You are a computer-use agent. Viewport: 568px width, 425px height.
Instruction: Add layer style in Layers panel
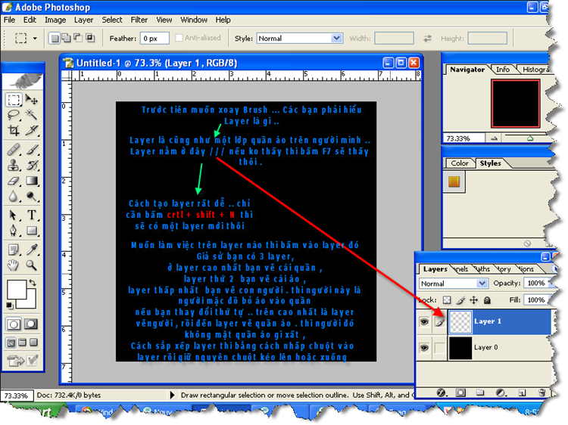click(442, 392)
